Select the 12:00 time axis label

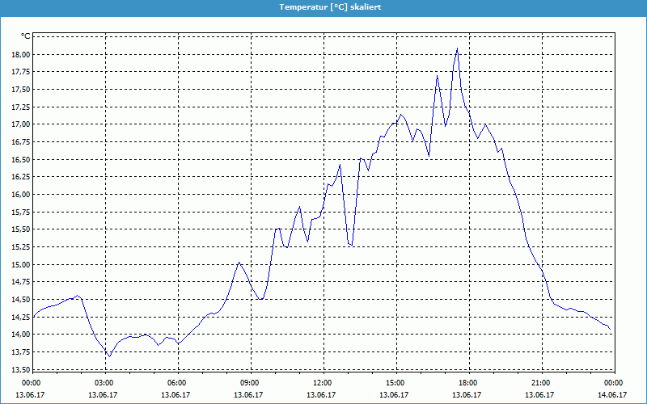(323, 383)
